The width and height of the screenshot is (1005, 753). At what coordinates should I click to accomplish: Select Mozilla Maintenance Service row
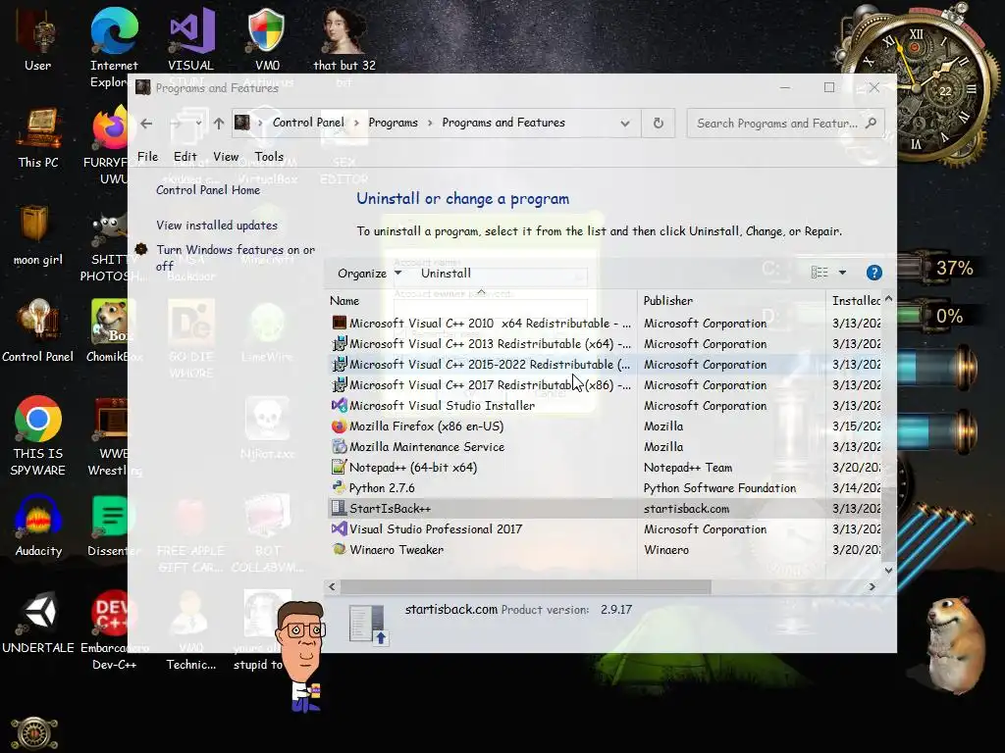pos(605,446)
